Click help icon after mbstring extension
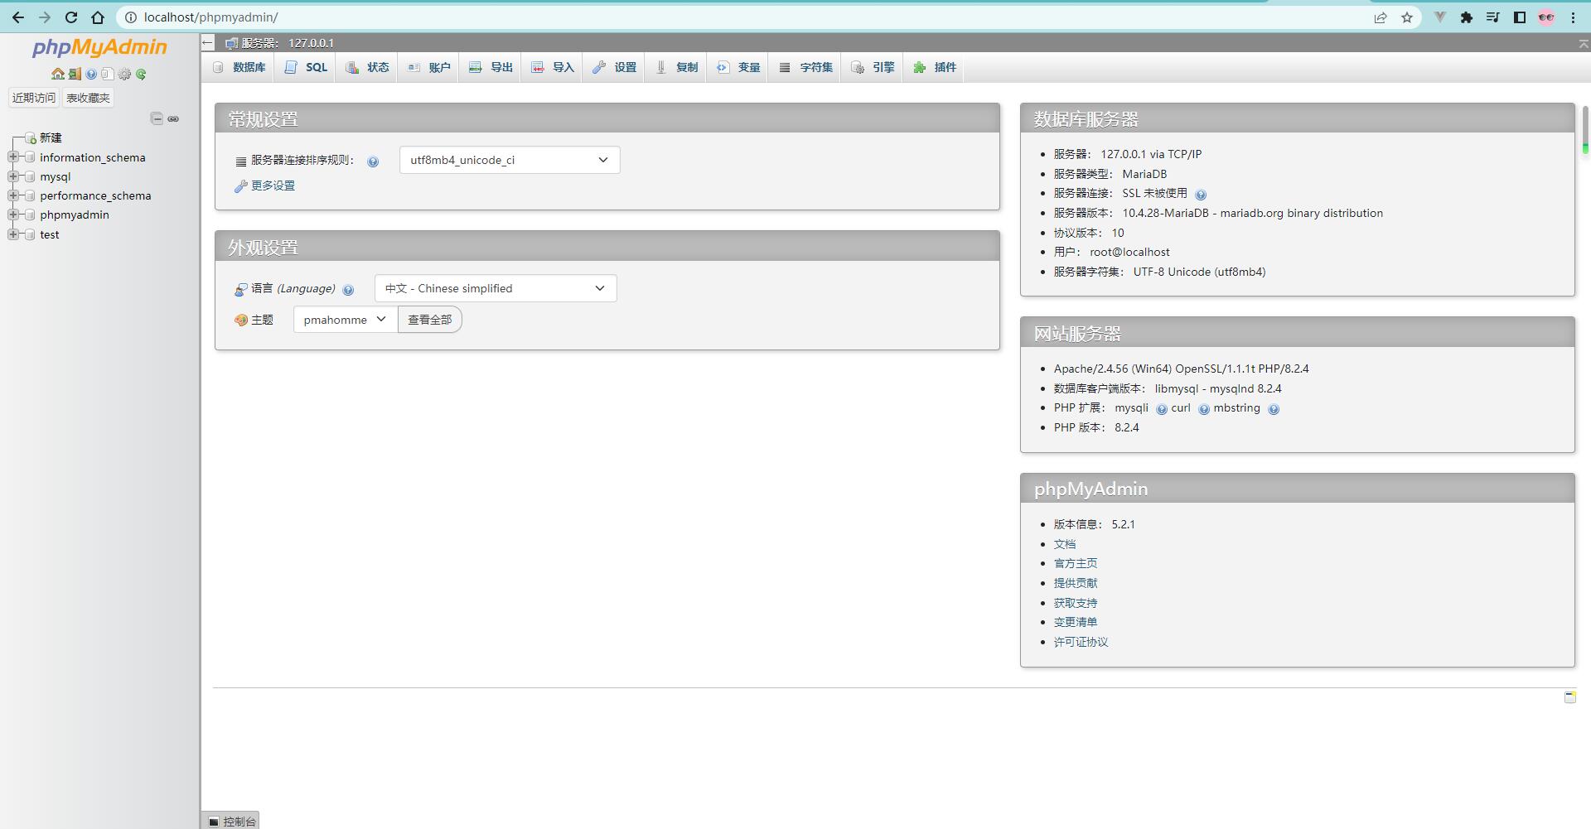 click(1274, 409)
